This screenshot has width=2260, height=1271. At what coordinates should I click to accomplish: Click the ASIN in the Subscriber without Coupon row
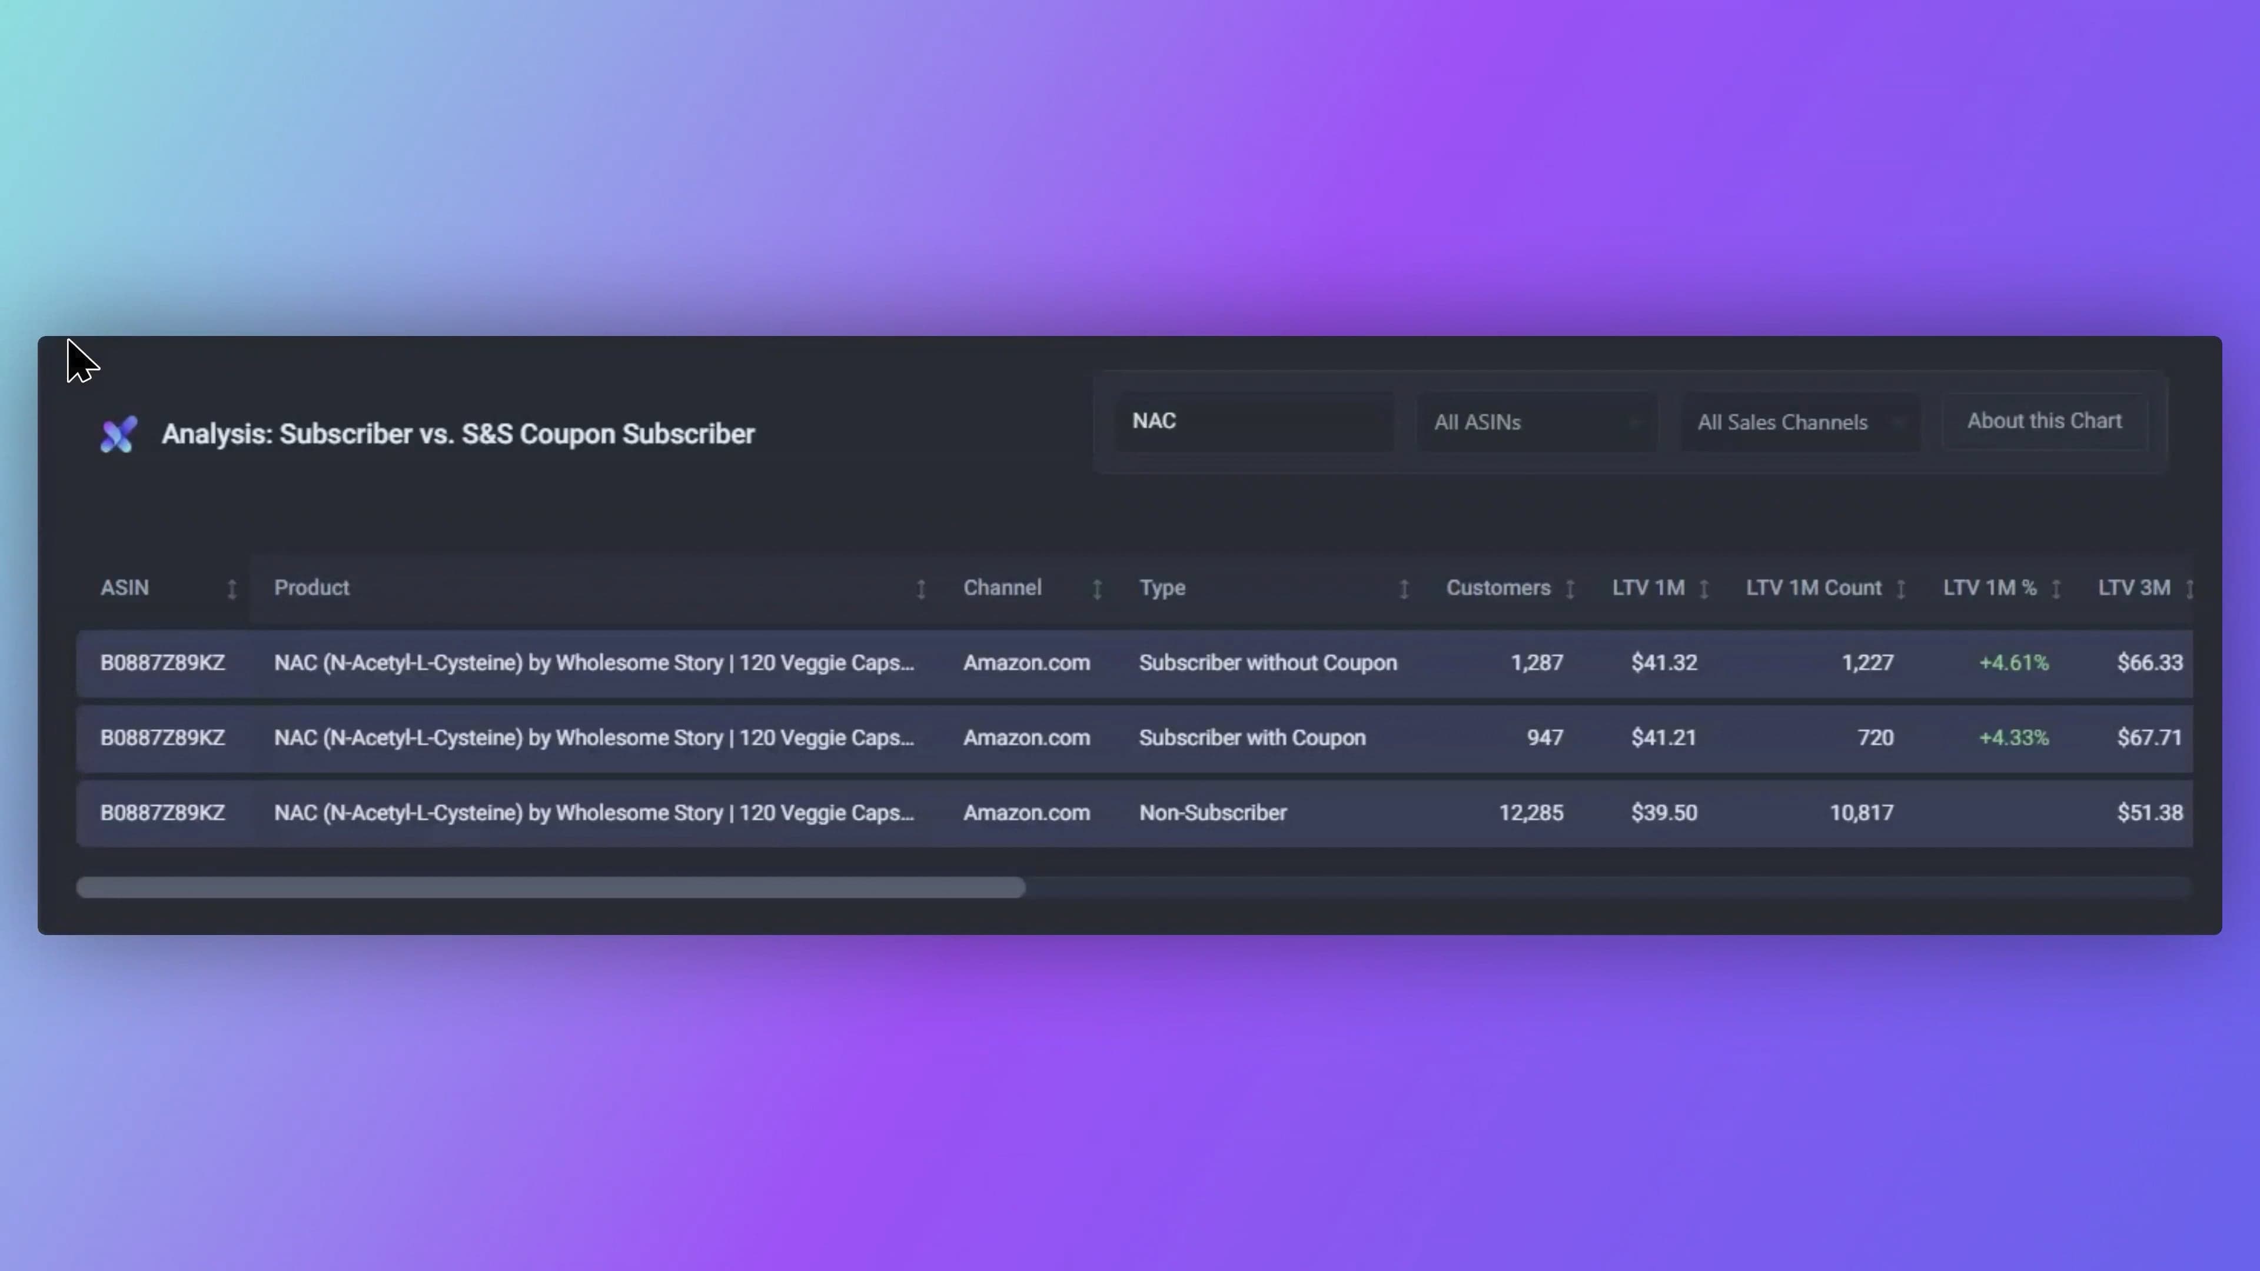(162, 663)
